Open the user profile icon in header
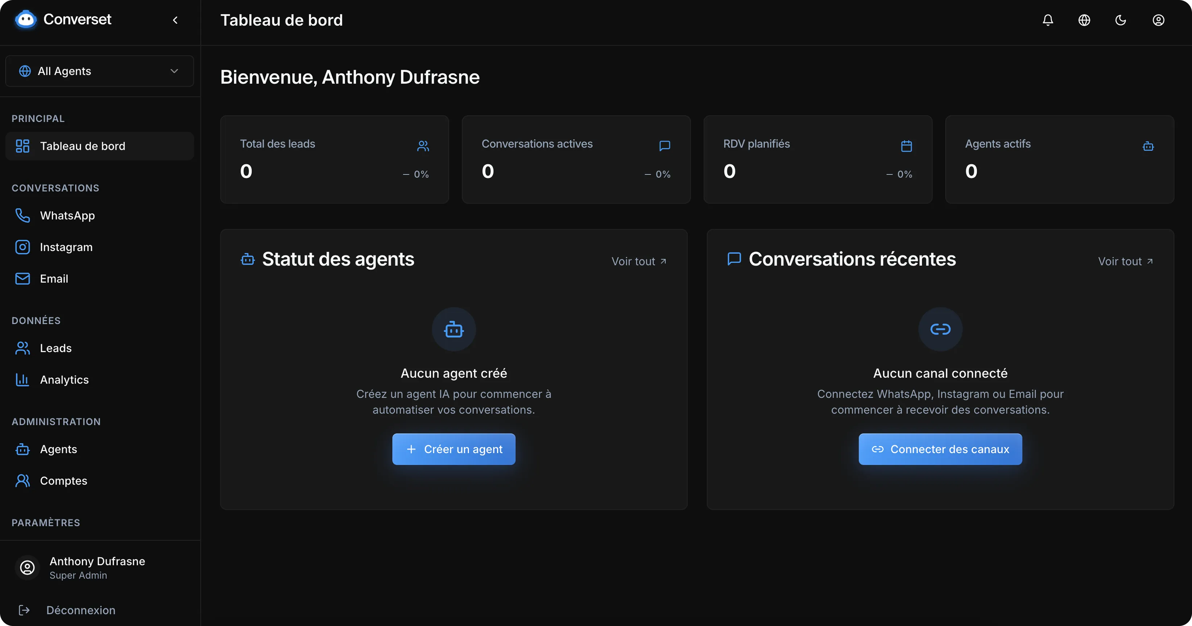The image size is (1192, 626). 1158,20
